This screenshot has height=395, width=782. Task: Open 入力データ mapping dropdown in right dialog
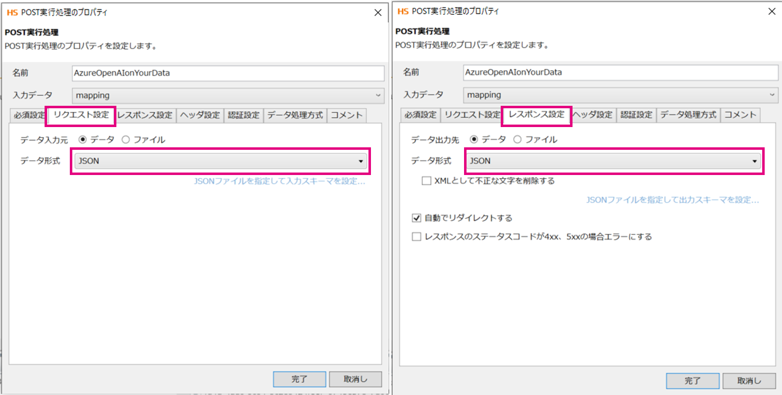click(621, 94)
